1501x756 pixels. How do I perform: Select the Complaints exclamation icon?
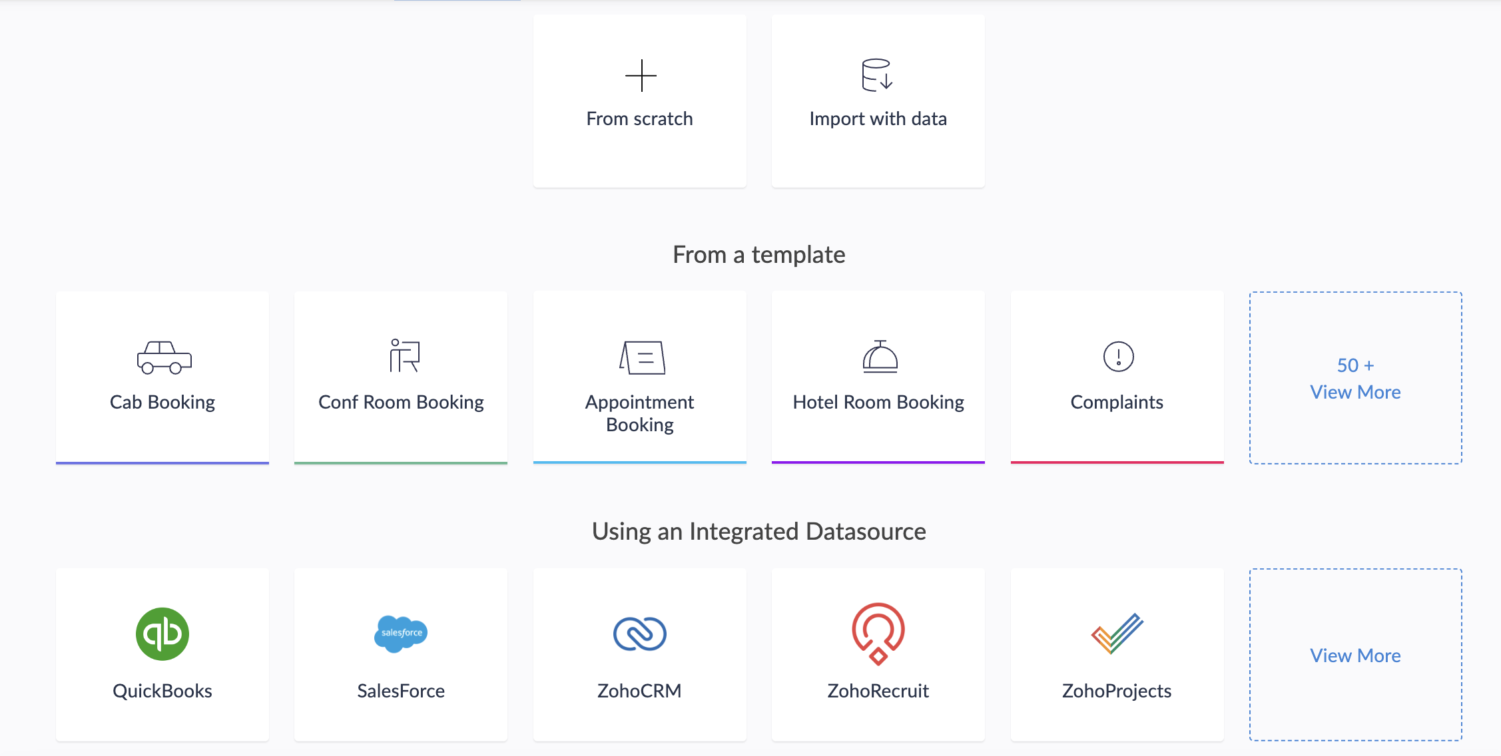(1118, 356)
